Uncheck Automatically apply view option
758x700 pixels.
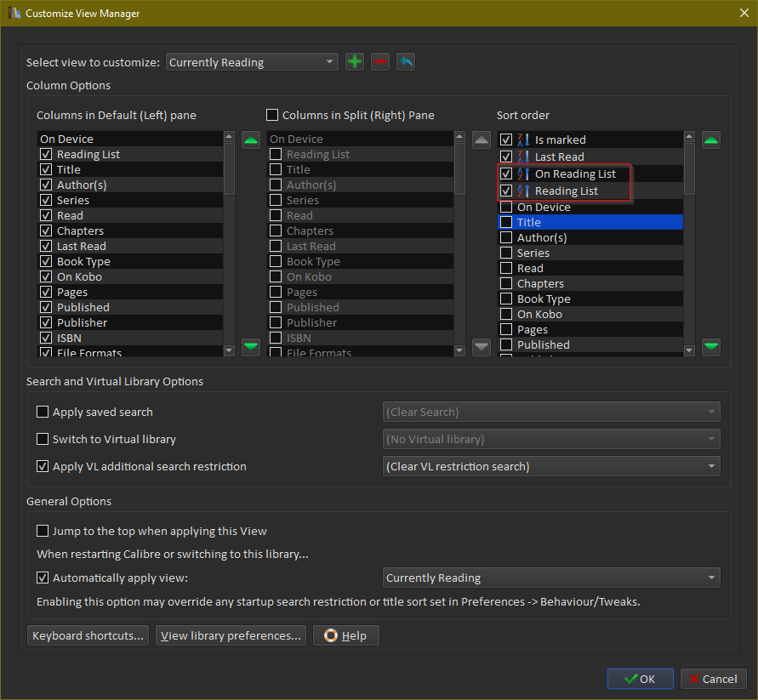[43, 578]
